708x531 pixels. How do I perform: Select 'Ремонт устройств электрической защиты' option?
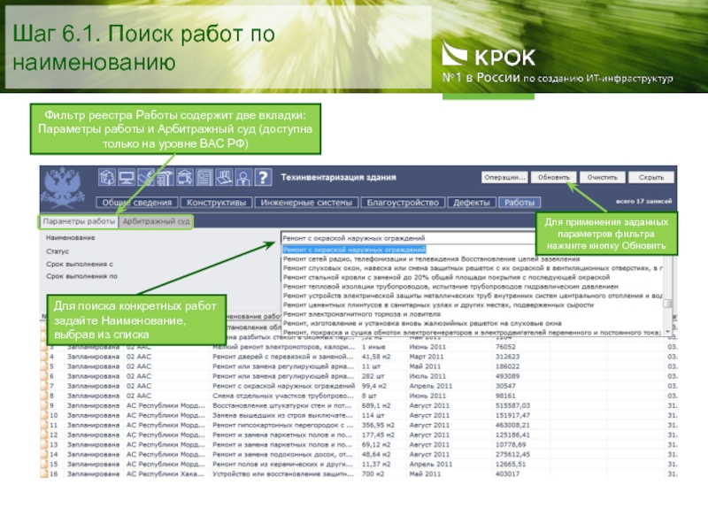pyautogui.click(x=473, y=296)
